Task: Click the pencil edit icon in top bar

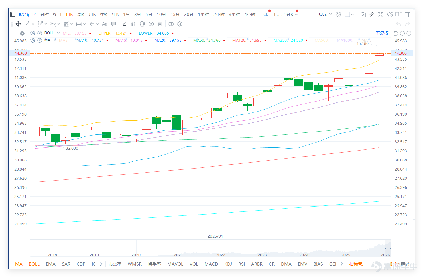Action: pos(371,15)
